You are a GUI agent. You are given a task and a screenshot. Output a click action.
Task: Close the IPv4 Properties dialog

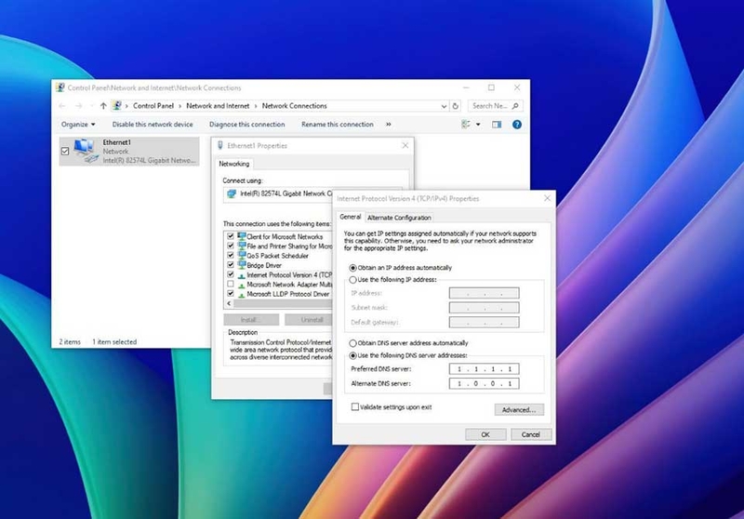pyautogui.click(x=547, y=198)
